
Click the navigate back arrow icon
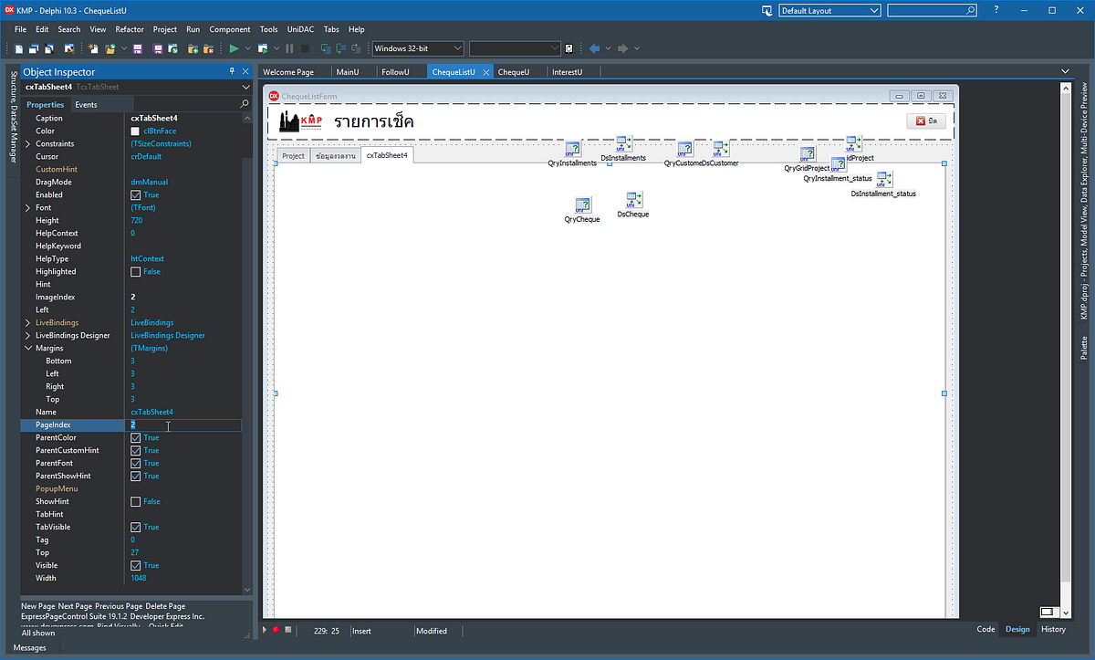pos(597,47)
